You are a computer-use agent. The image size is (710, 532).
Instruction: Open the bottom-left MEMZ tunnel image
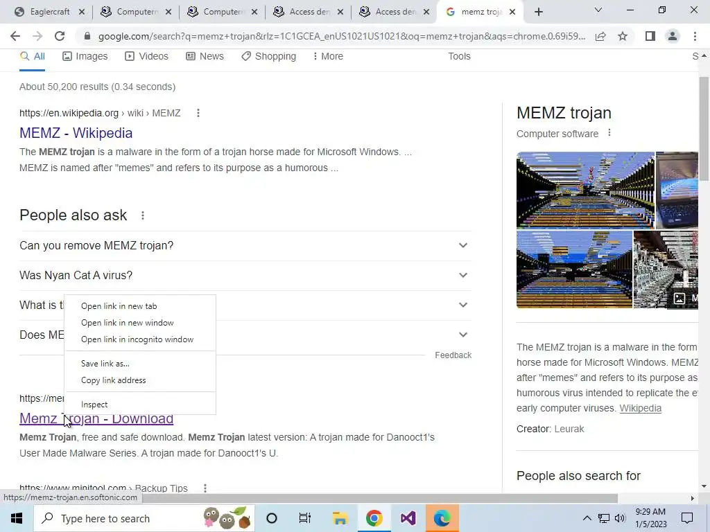(574, 269)
